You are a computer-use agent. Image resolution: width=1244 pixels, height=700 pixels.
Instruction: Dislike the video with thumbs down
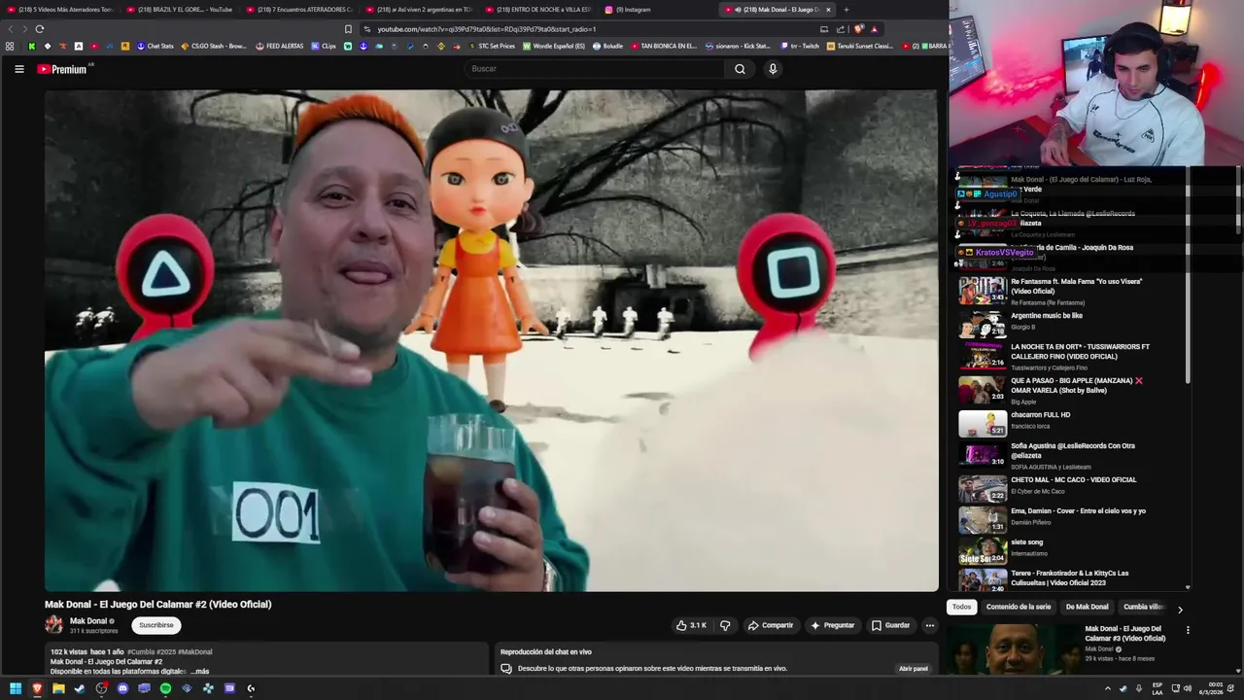tap(725, 625)
